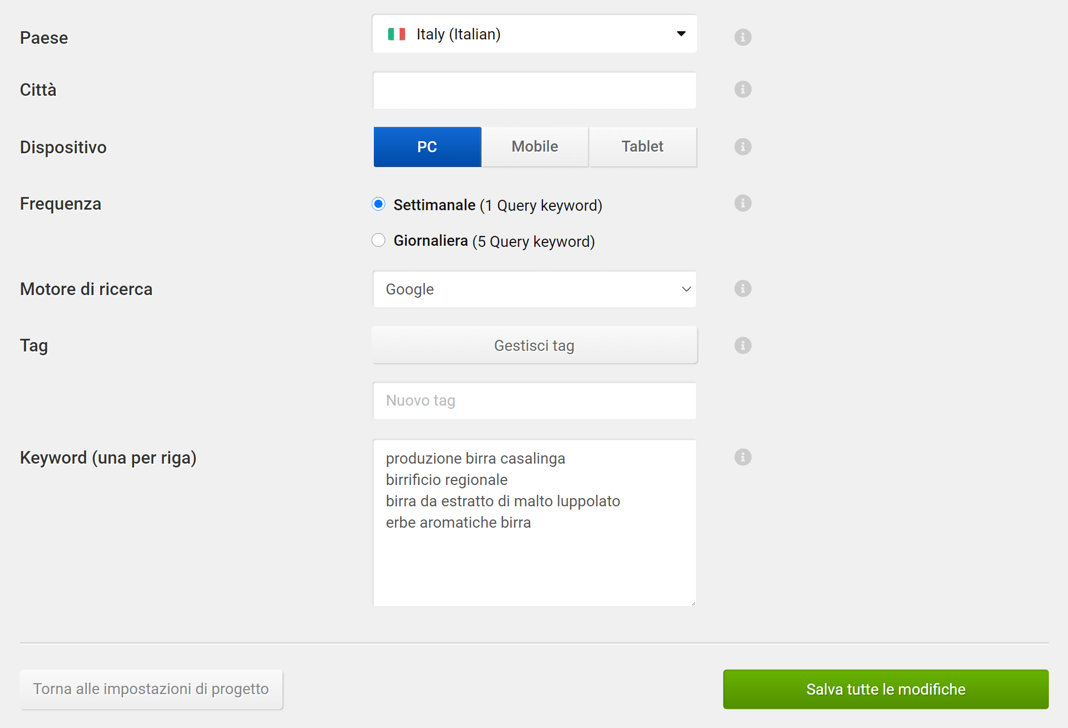Viewport: 1068px width, 728px height.
Task: Click info icon for Motore di ricerca
Action: 742,288
